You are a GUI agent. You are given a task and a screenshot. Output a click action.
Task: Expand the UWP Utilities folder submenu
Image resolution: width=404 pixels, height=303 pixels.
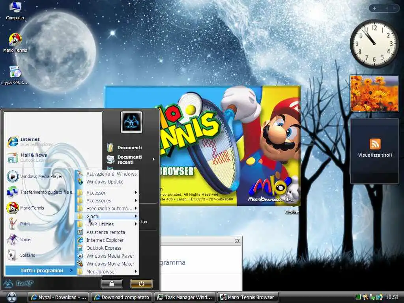[107, 224]
